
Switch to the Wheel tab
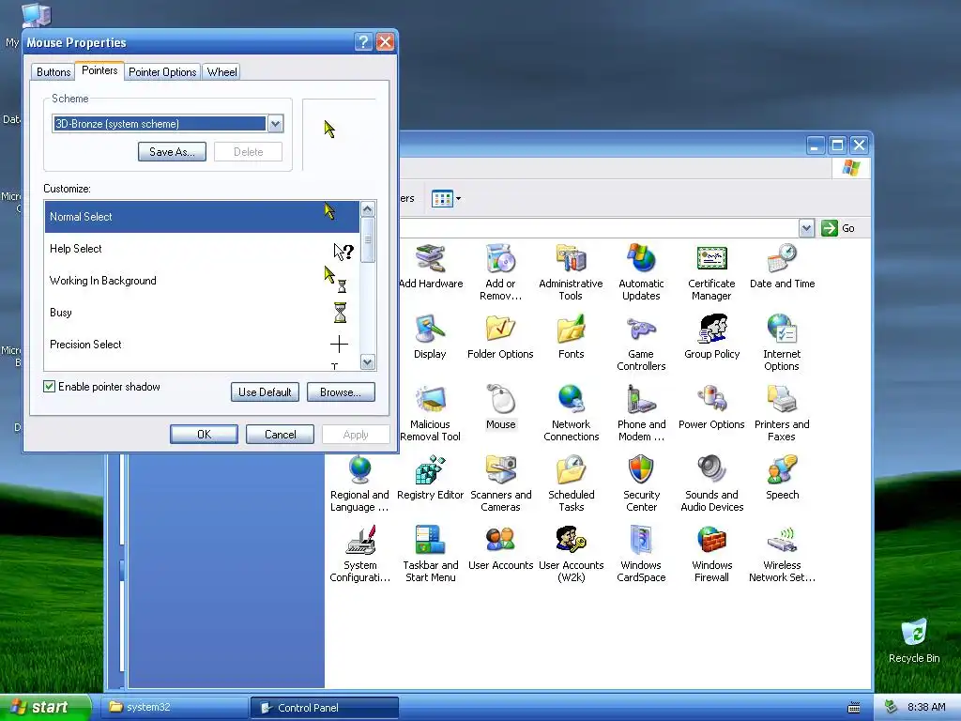221,71
